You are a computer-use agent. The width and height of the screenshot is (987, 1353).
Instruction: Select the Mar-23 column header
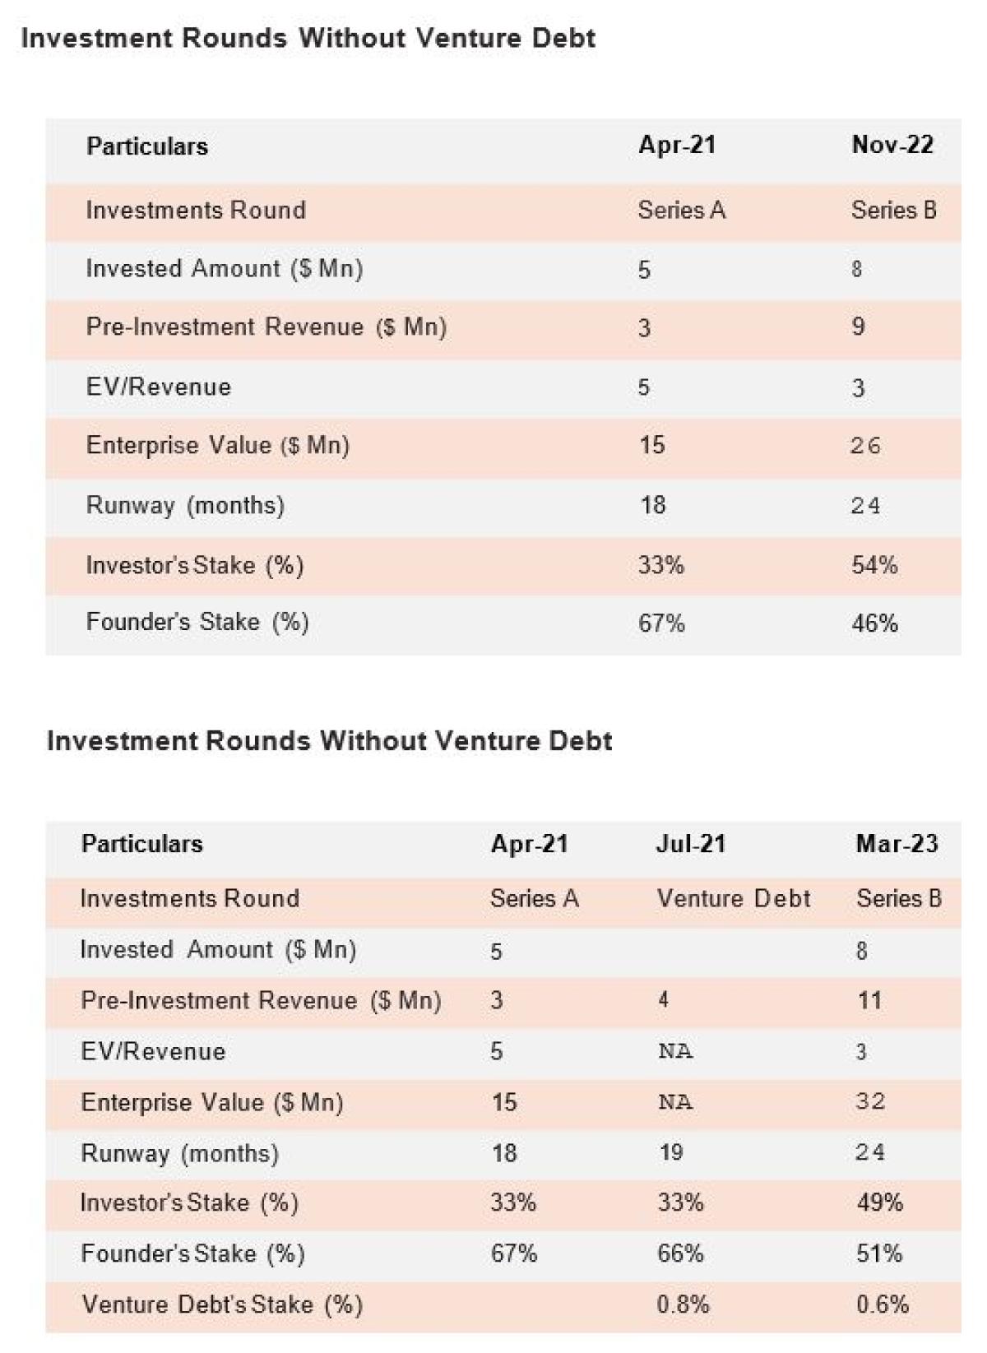[x=897, y=844]
